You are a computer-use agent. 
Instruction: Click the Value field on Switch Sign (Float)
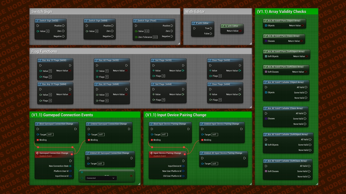coord(147,31)
